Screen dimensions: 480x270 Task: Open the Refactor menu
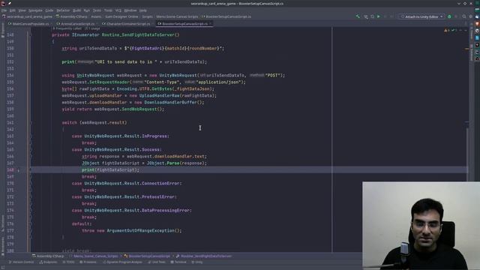63,10
